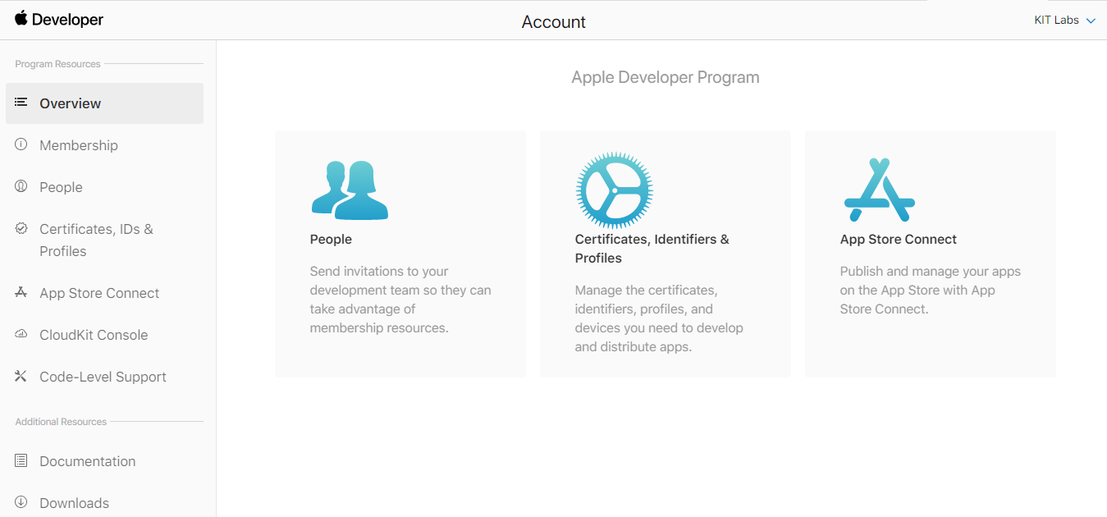Viewport: 1107px width, 517px height.
Task: Click the Overview list icon in sidebar
Action: 21,103
